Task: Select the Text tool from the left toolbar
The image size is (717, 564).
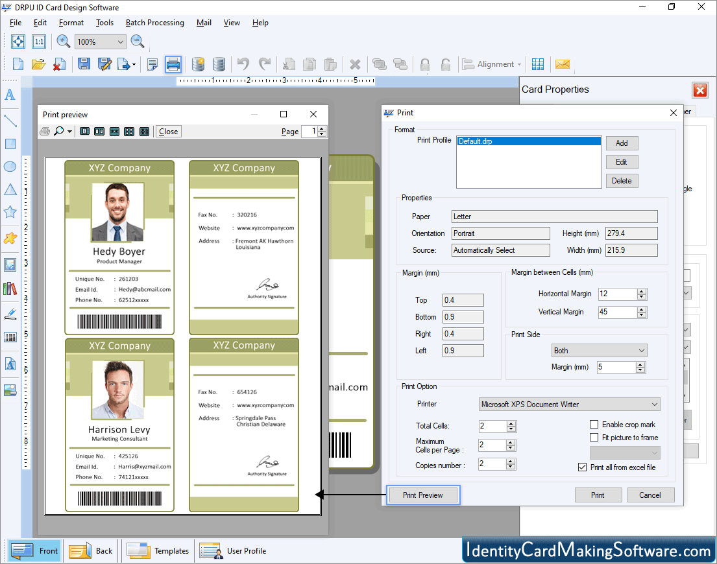Action: pyautogui.click(x=10, y=95)
